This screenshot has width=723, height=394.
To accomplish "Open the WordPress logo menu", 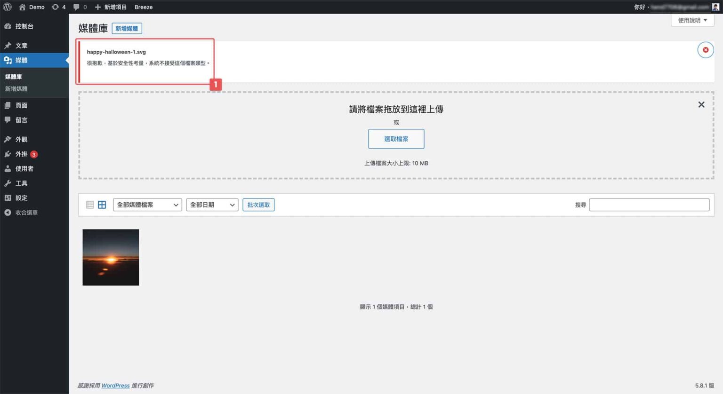I will coord(8,7).
